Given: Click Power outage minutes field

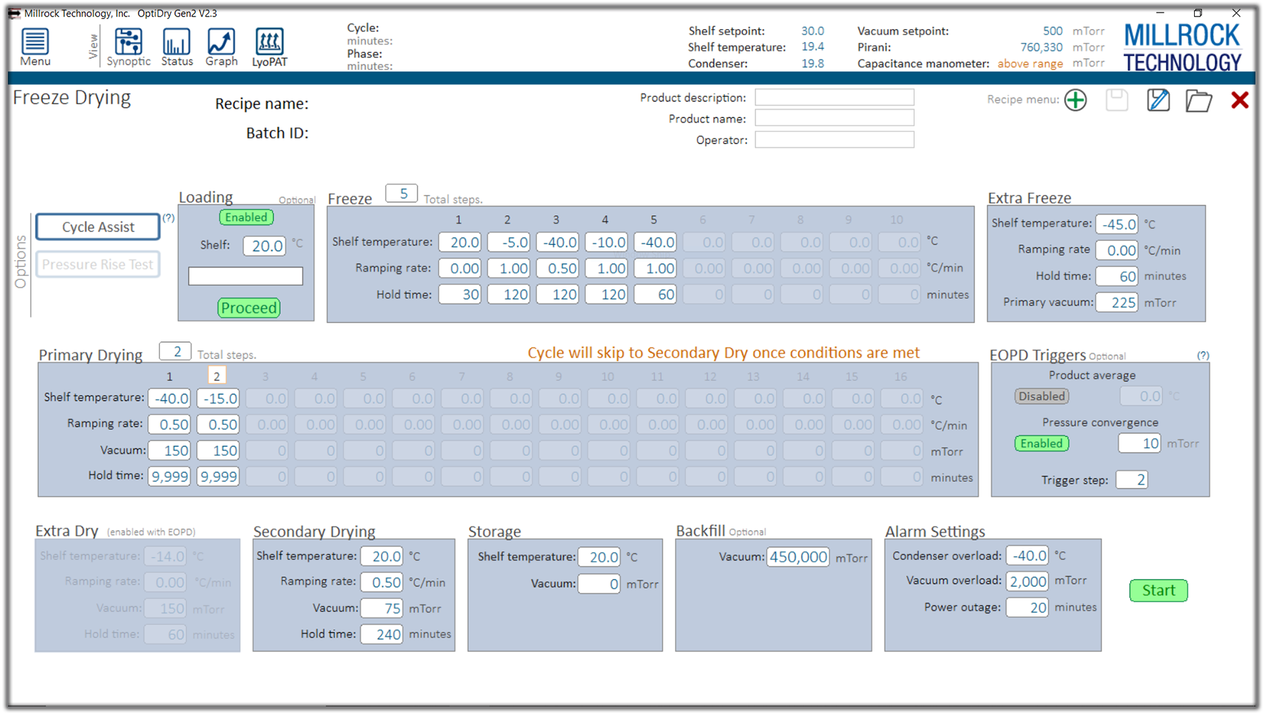Looking at the screenshot, I should [x=1028, y=607].
